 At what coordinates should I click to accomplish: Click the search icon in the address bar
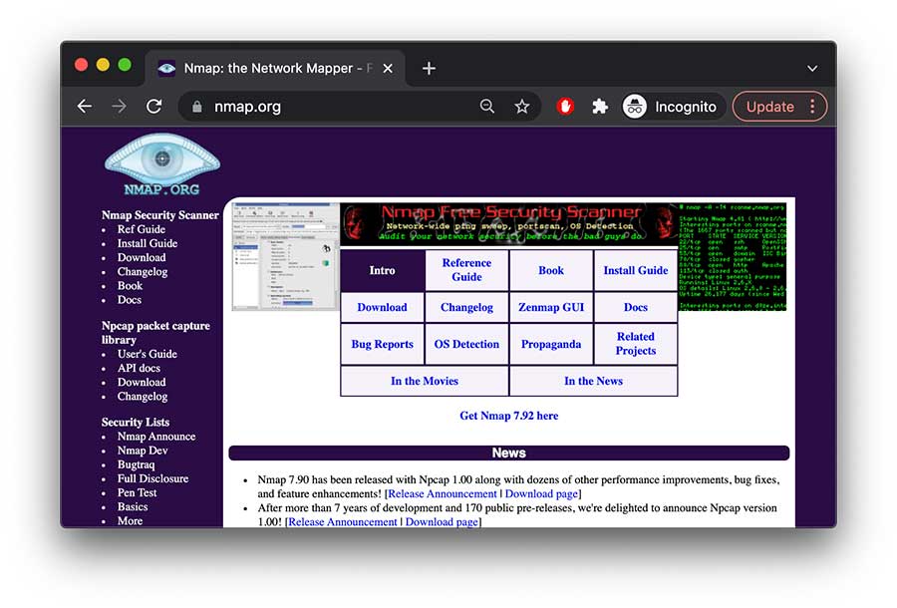(x=486, y=106)
